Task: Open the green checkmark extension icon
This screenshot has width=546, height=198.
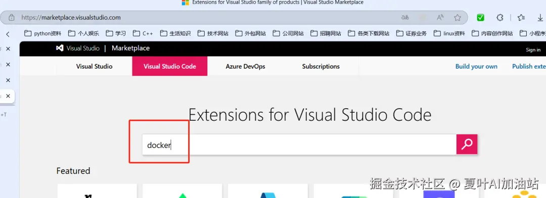Action: pos(481,17)
